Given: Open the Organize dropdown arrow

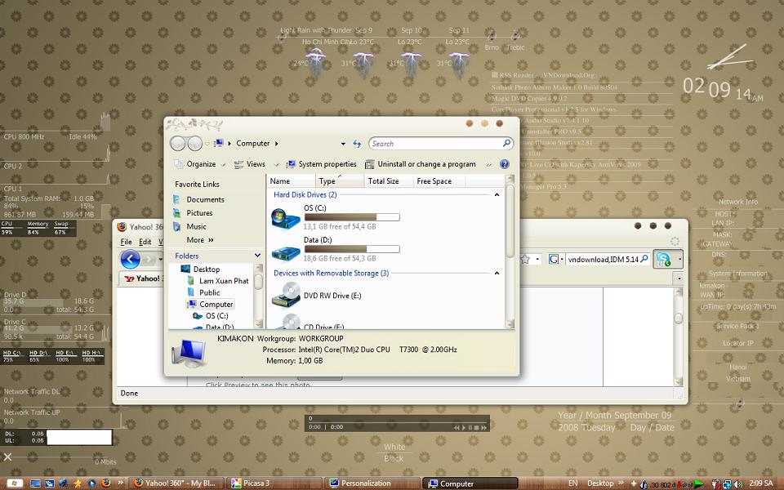Looking at the screenshot, I should pyautogui.click(x=223, y=164).
